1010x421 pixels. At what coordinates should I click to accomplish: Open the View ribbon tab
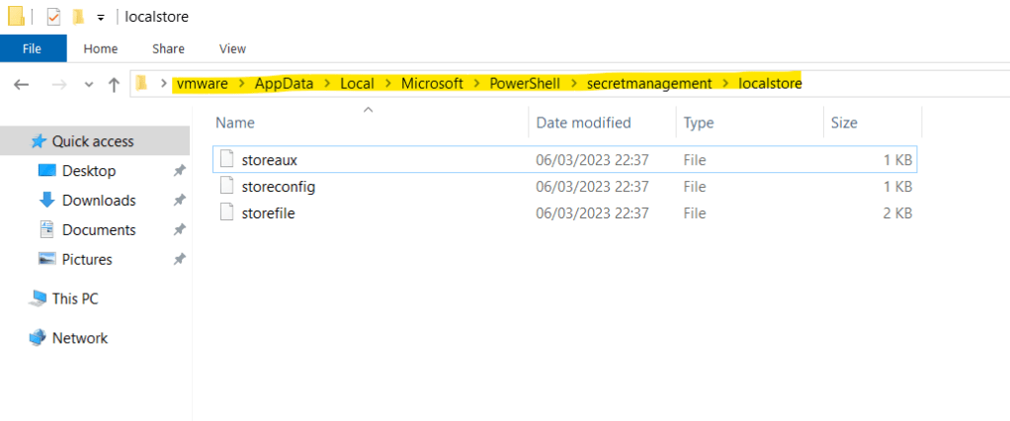[x=232, y=48]
